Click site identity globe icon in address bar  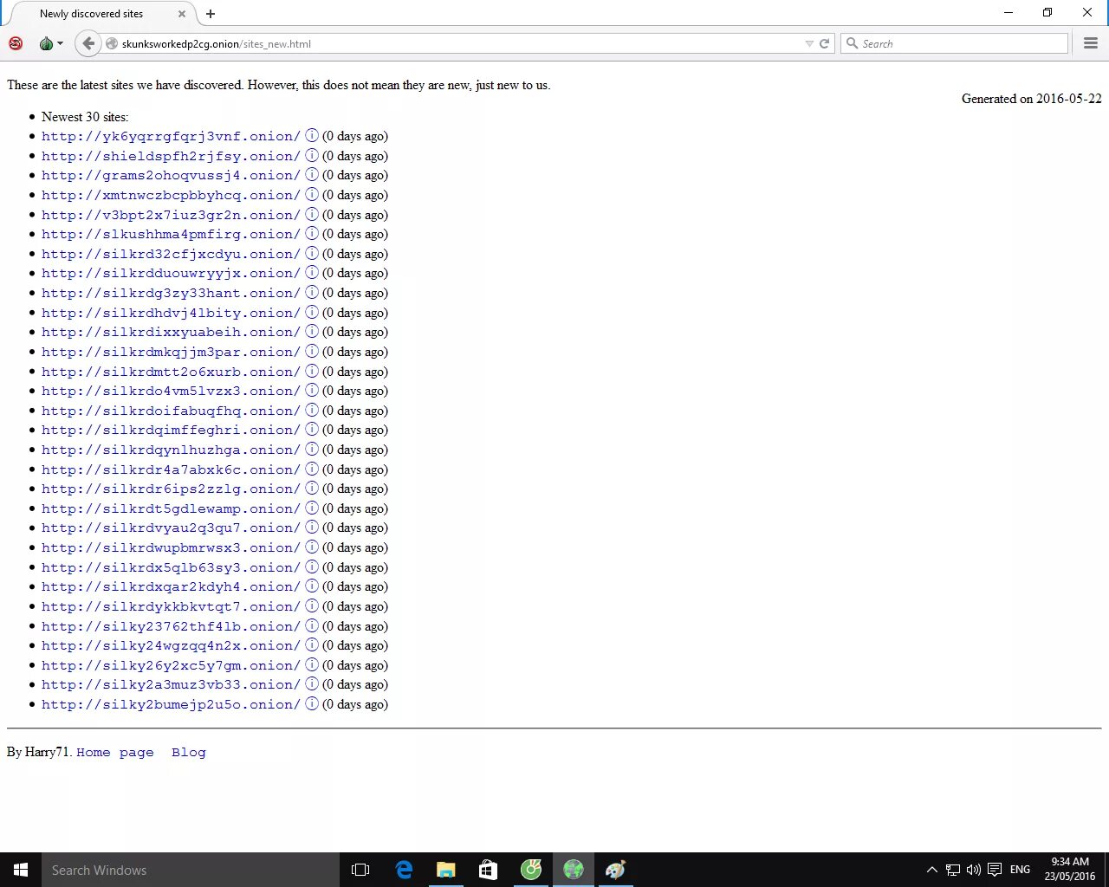(x=112, y=43)
